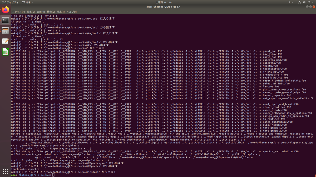Open the 検索(S) menu

pyautogui.click(x=51, y=12)
